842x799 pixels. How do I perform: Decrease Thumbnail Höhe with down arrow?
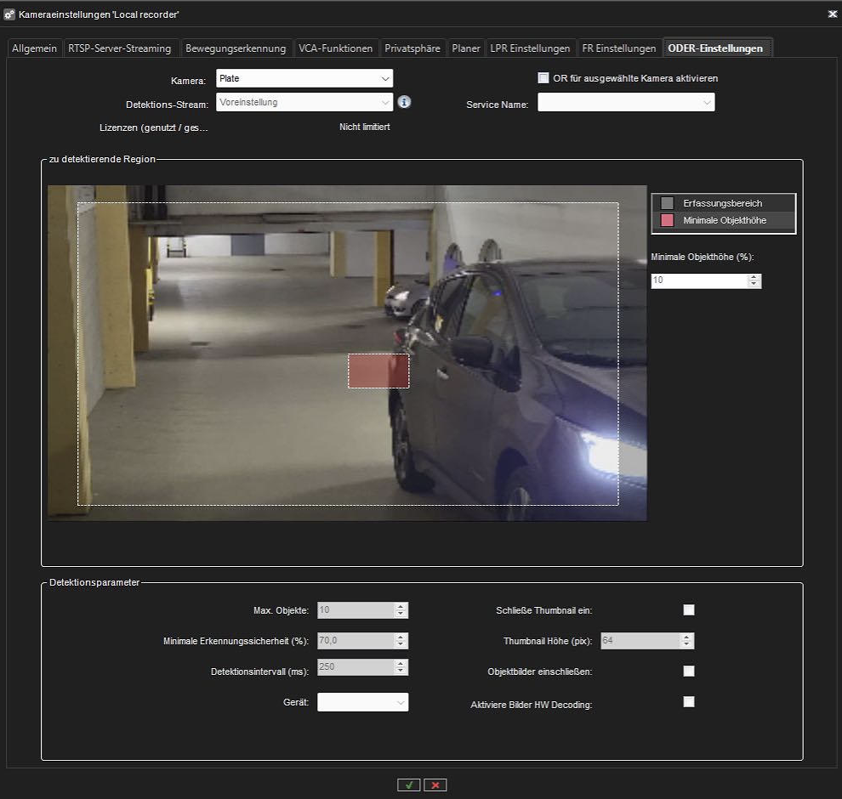click(687, 644)
